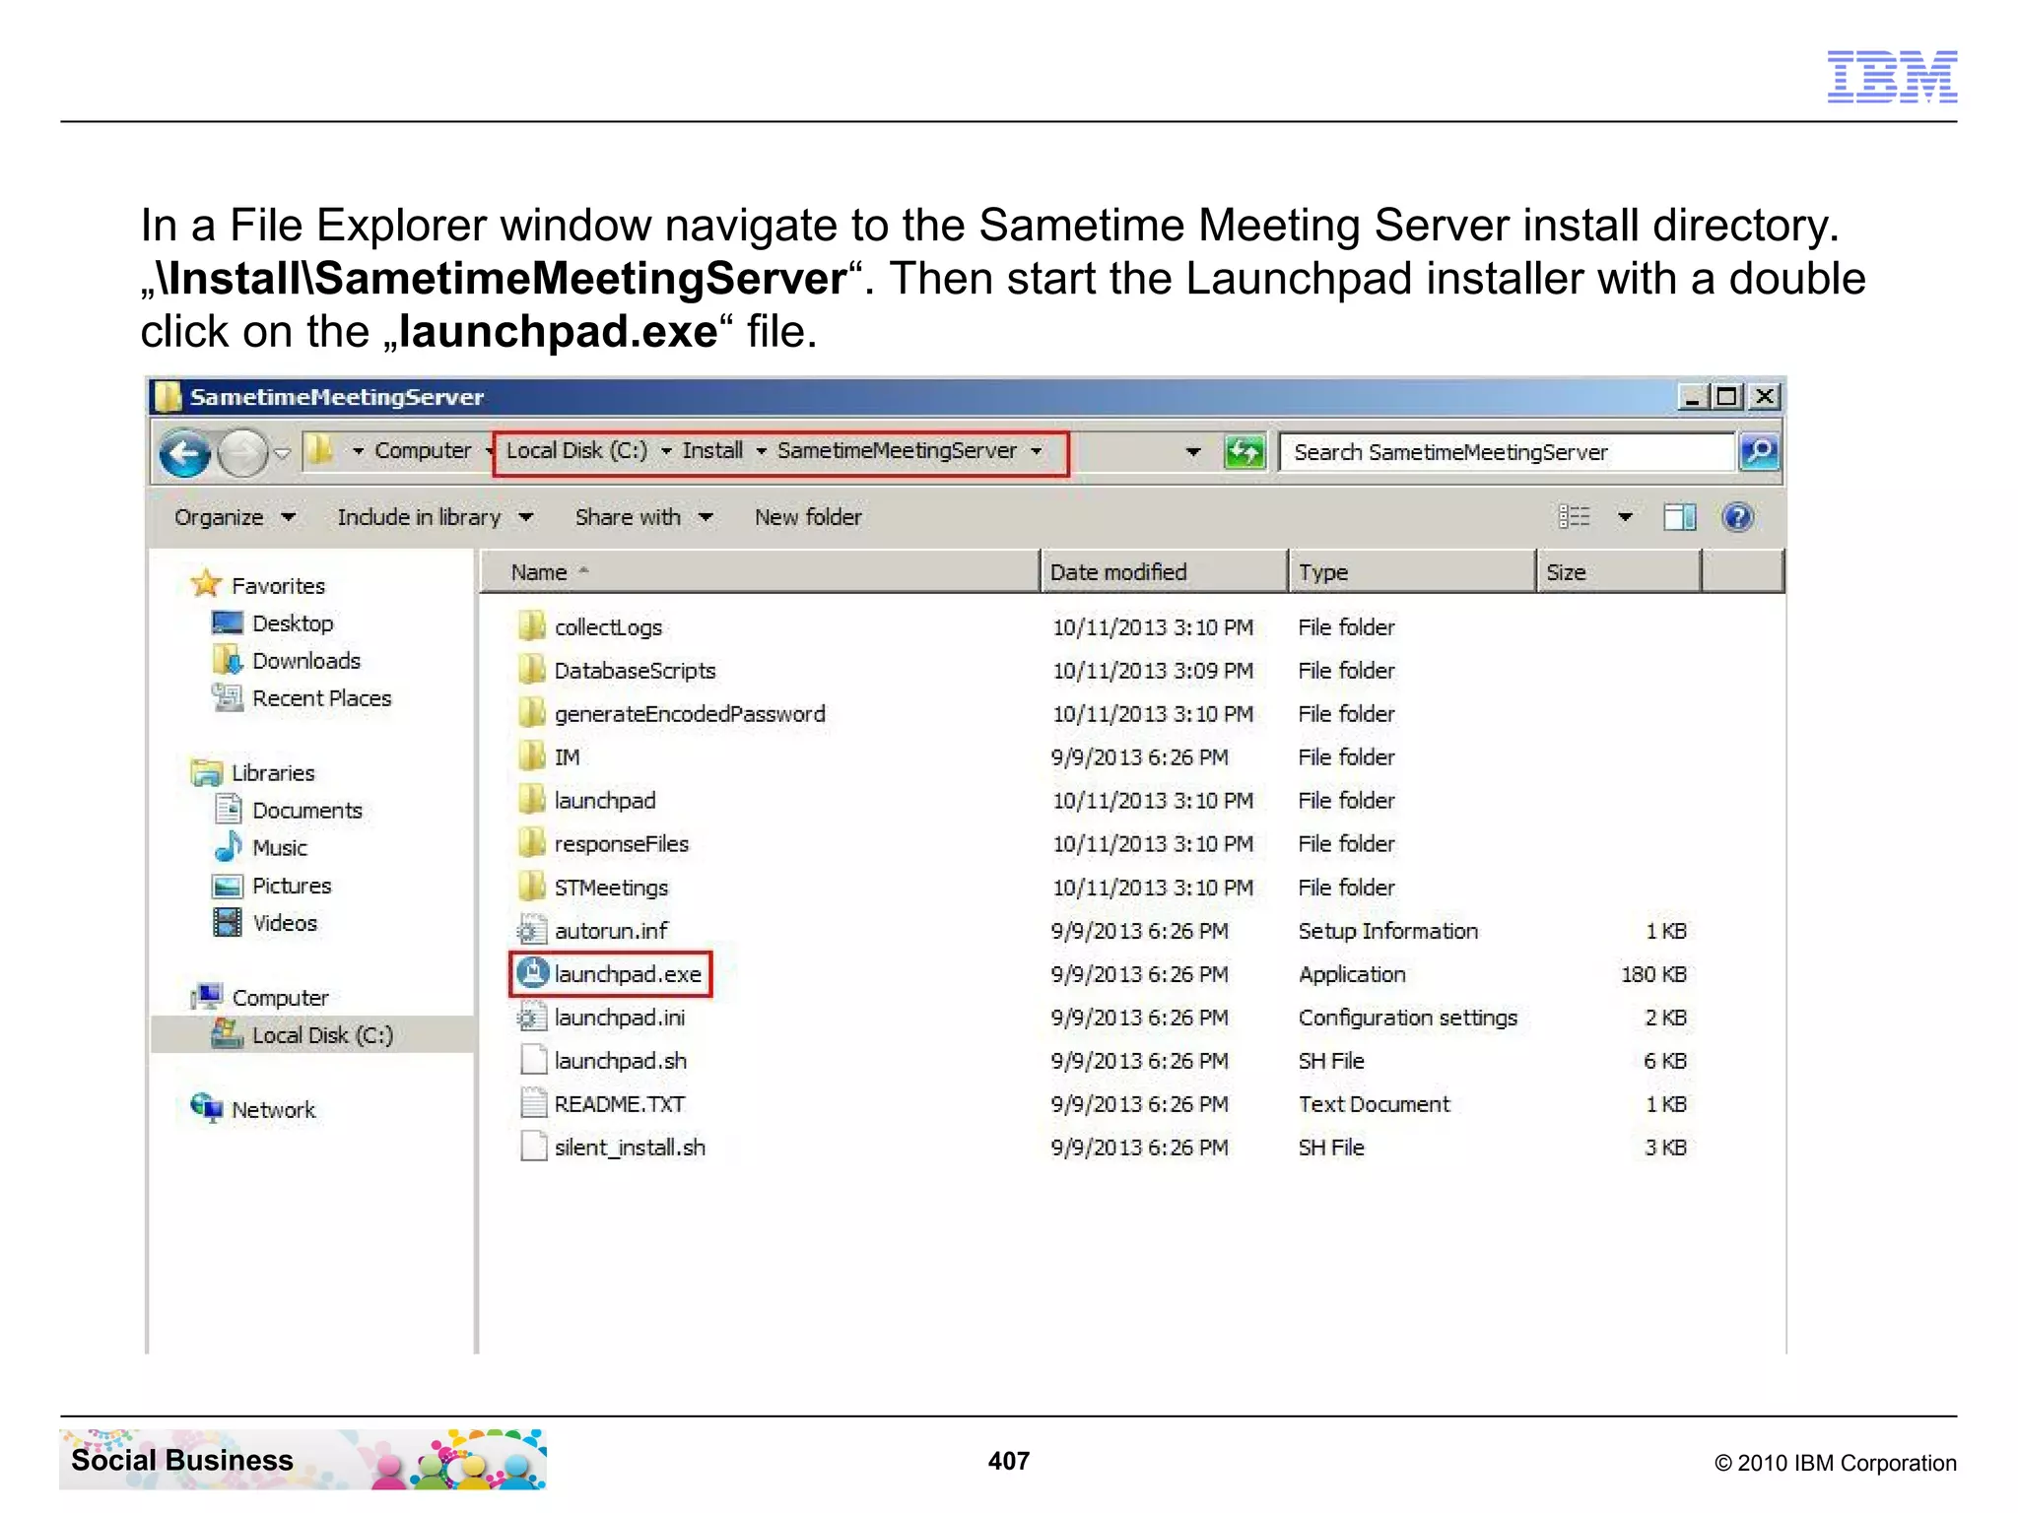Screen dimensions: 2018x1513
Task: Open the Include in library menu
Action: 435,517
